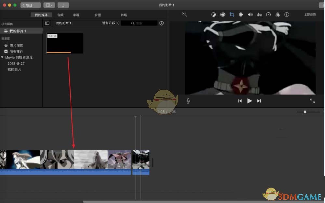Select the last short clip in timeline

click(141, 162)
